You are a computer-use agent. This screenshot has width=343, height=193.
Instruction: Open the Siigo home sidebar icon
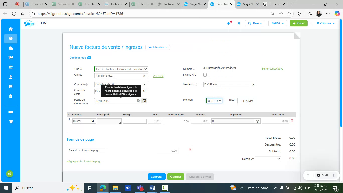(11, 29)
